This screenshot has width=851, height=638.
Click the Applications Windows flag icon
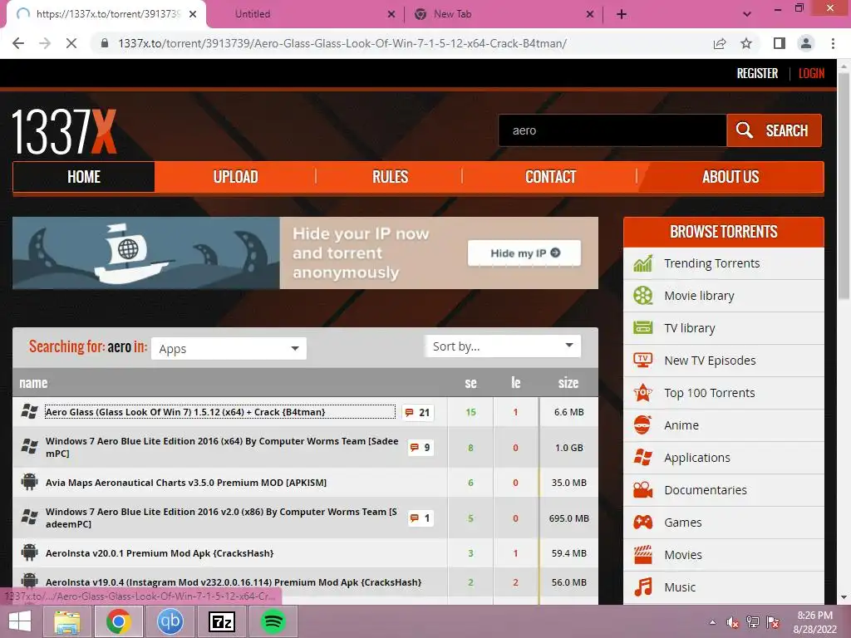pyautogui.click(x=643, y=458)
